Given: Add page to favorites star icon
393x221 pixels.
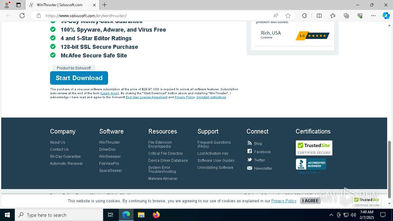Looking at the screenshot, I should [x=288, y=16].
